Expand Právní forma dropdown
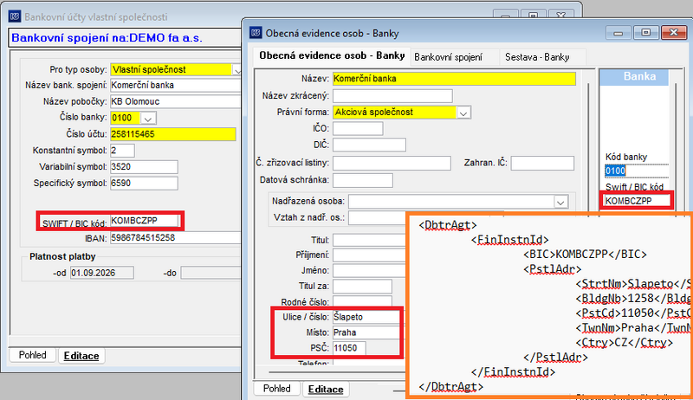The height and width of the screenshot is (400, 693). click(463, 113)
